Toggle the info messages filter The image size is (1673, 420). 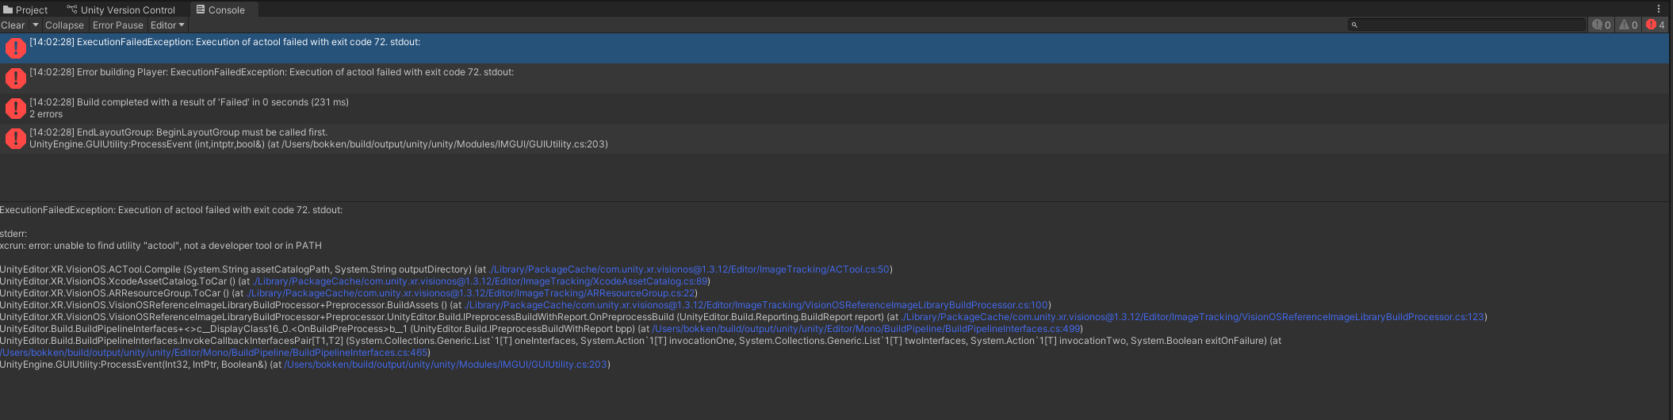coord(1602,25)
